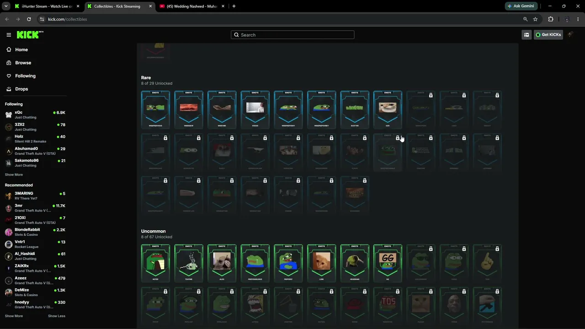Switch to the Wedding Nasheed YouTube tab

coord(191,6)
